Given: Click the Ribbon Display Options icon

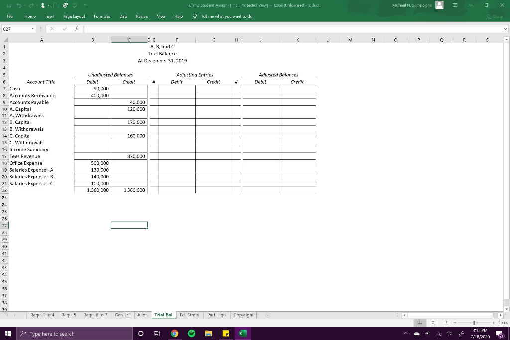Looking at the screenshot, I should 455,5.
